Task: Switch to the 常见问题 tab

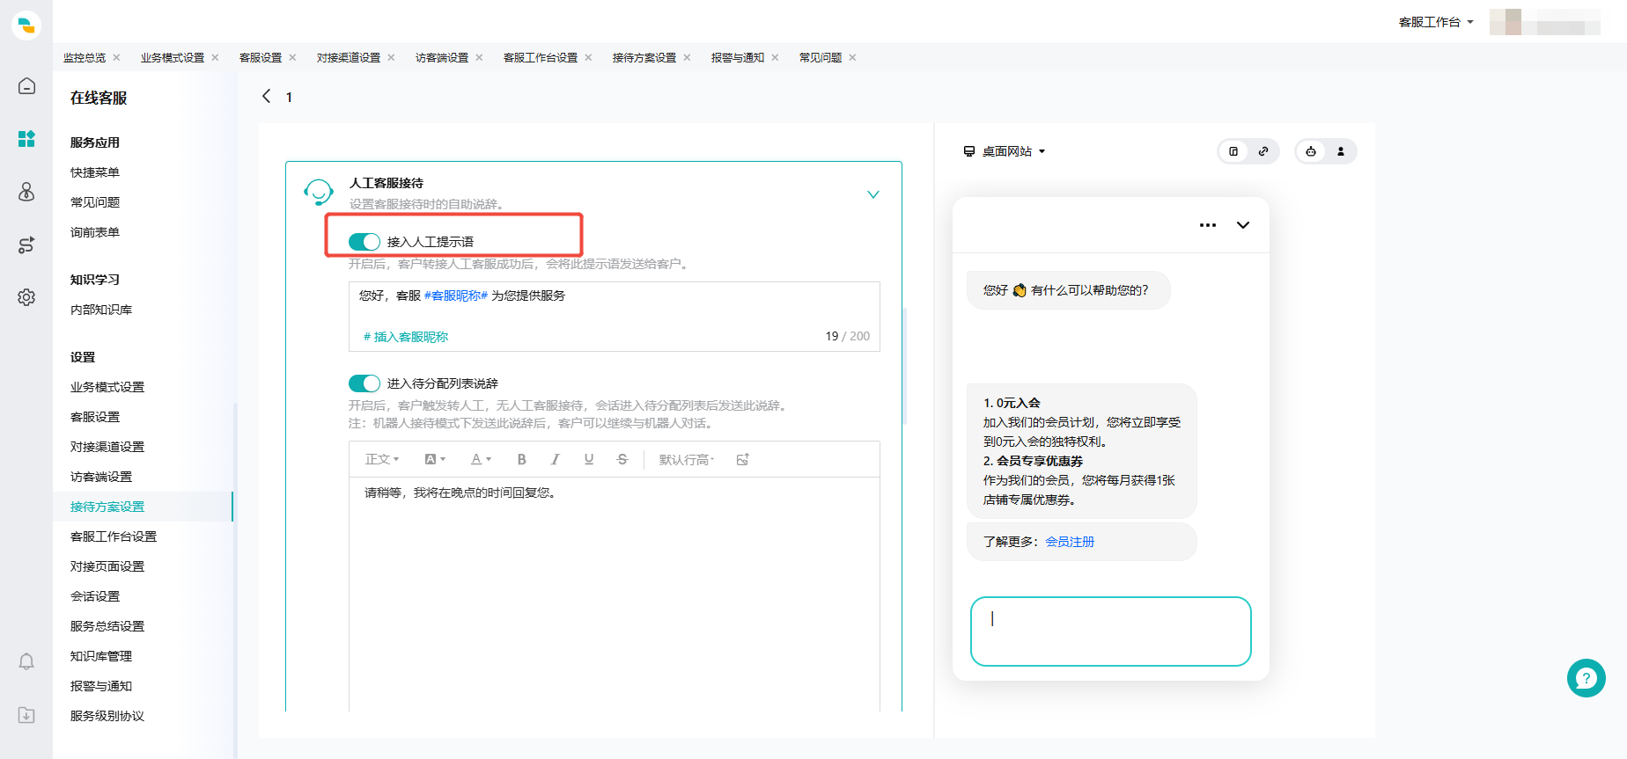Action: click(821, 57)
